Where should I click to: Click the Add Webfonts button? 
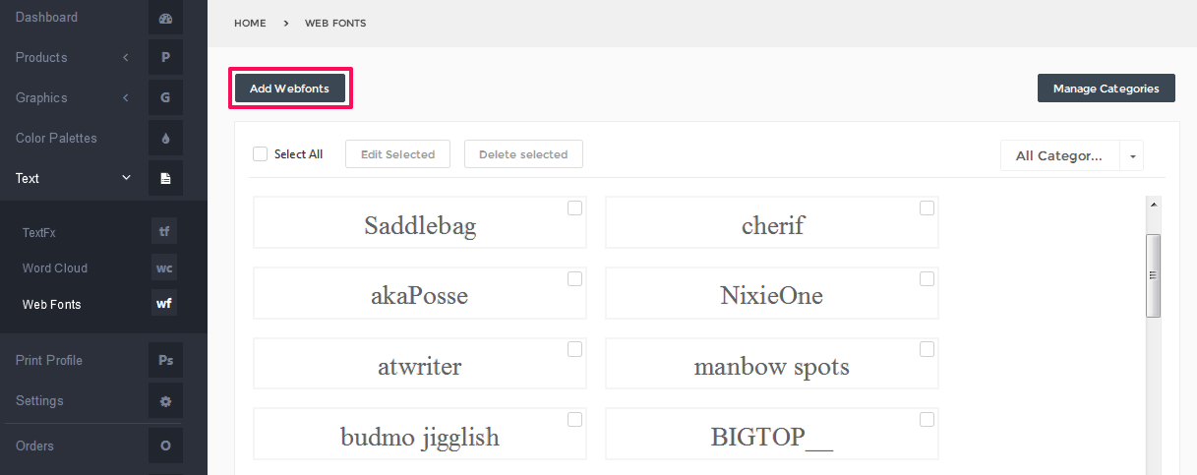click(x=289, y=89)
